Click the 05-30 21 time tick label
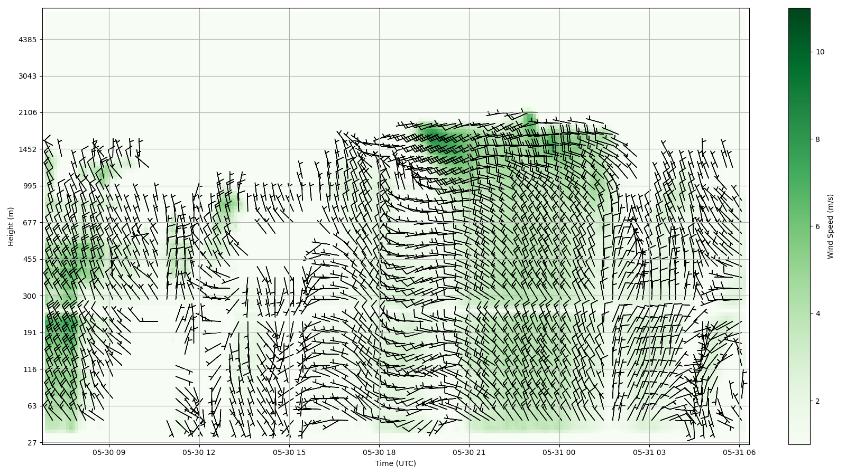This screenshot has height=475, width=846. pos(469,452)
